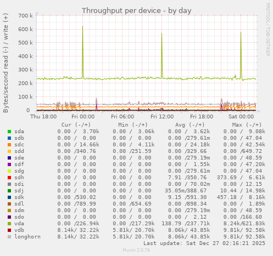This screenshot has height=256, width=273.
Task: Click sdo max value '166.60'
Action: pyautogui.click(x=252, y=217)
